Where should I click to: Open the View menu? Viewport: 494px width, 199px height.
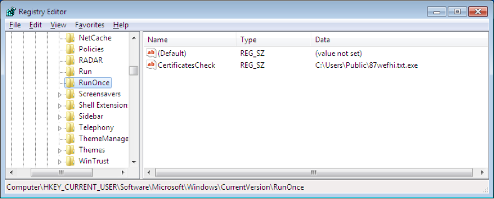tap(58, 25)
